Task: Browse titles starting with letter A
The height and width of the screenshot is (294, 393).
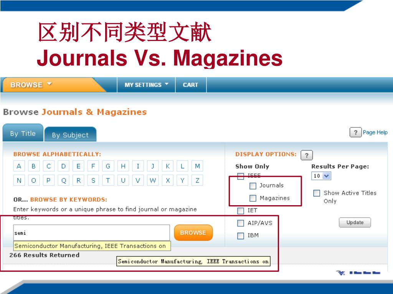Action: click(x=19, y=166)
